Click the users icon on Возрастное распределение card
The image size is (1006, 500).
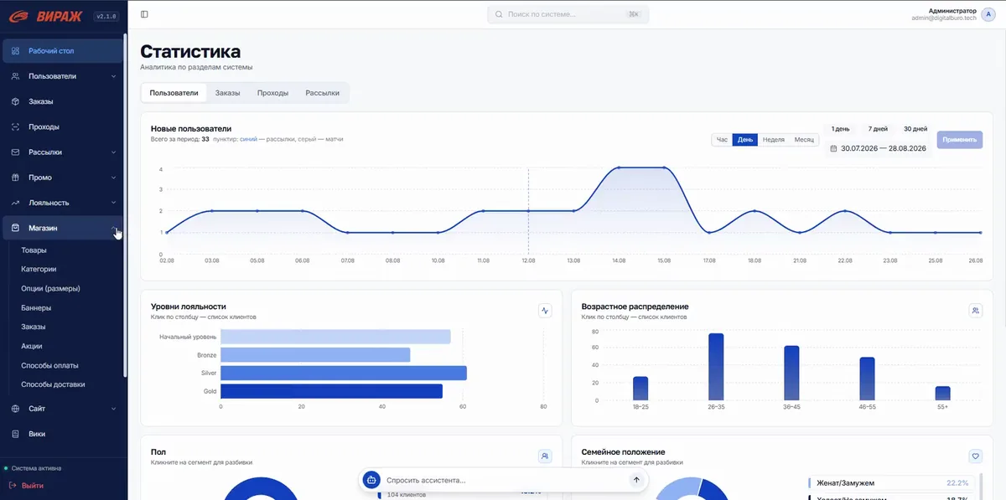[976, 311]
